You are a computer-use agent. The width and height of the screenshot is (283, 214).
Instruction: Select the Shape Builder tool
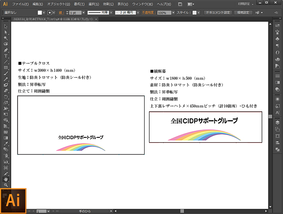[6, 120]
